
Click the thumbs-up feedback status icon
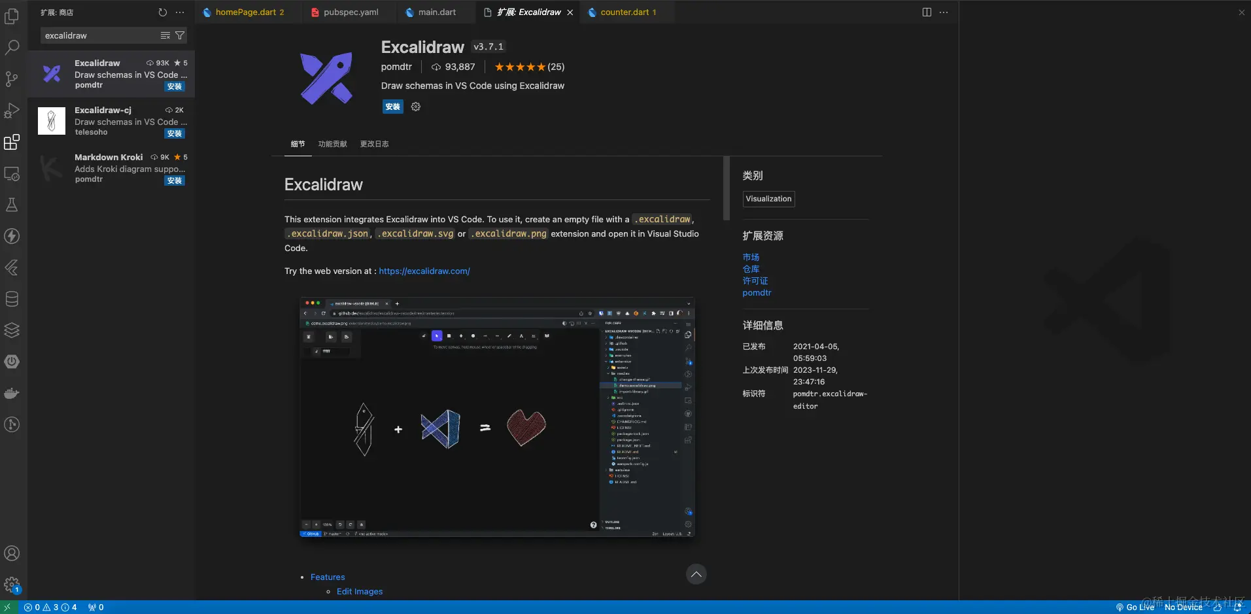[x=1217, y=607]
